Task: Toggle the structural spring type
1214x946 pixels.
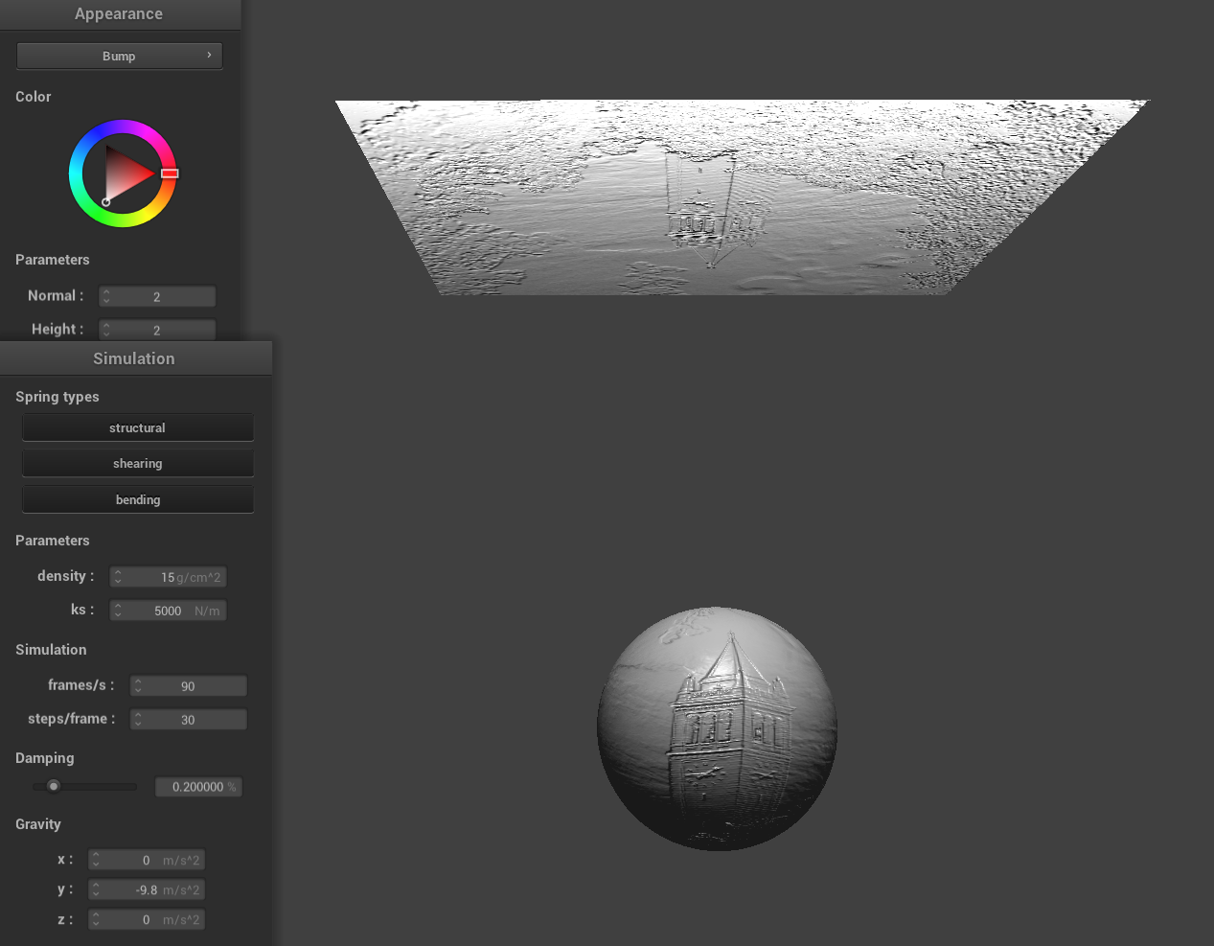Action: pos(138,428)
